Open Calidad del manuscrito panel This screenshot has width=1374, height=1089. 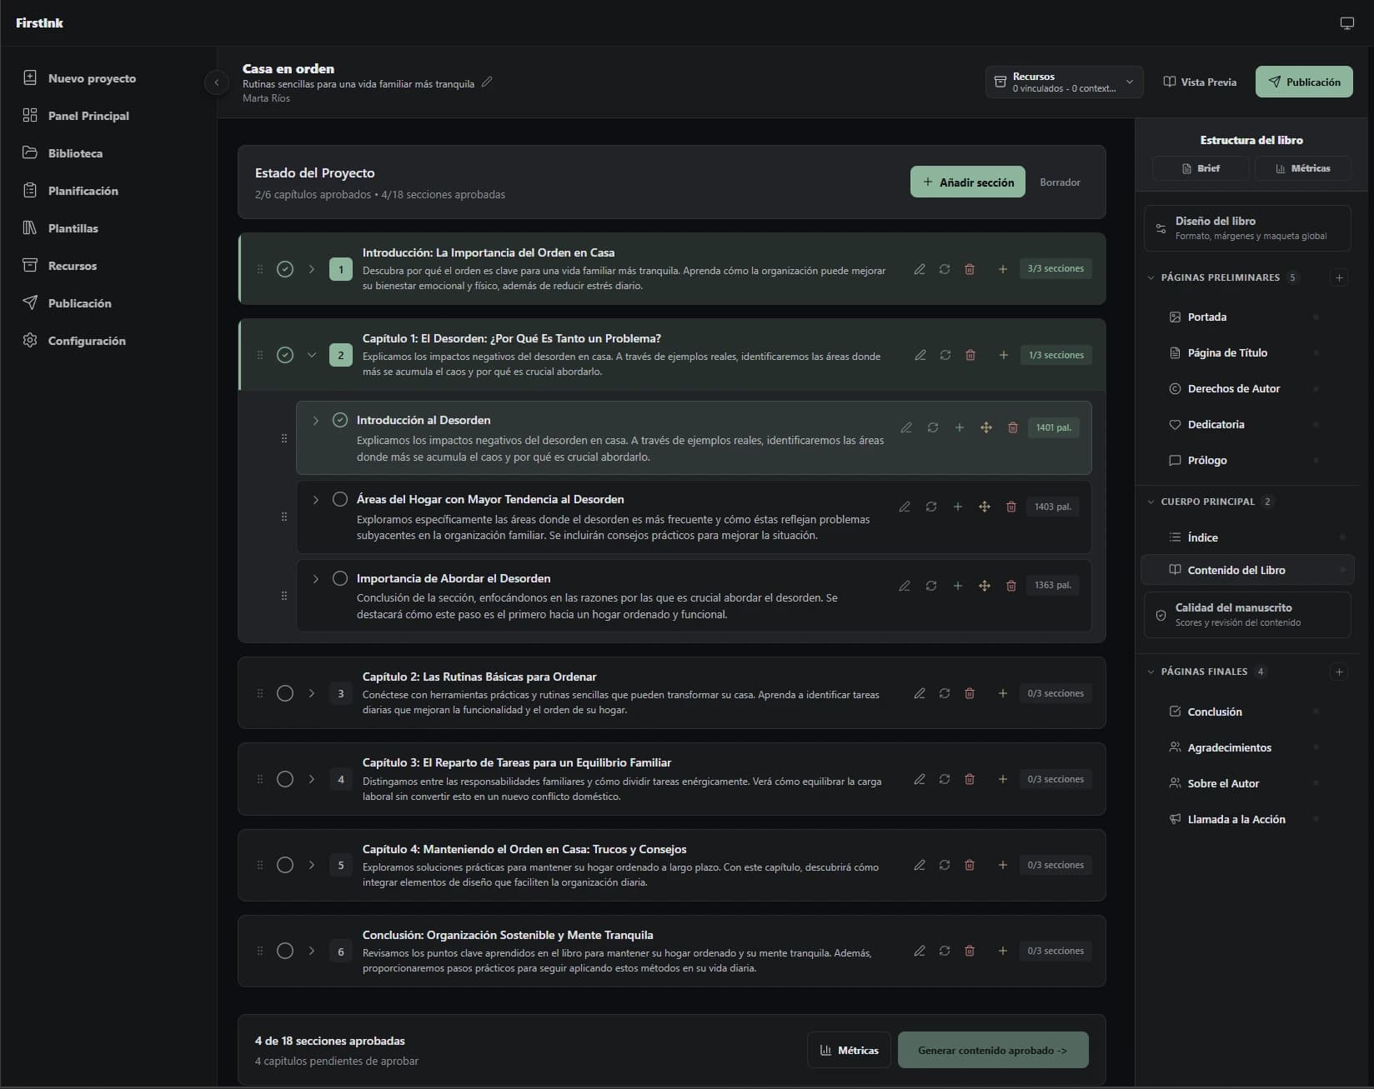1247,615
